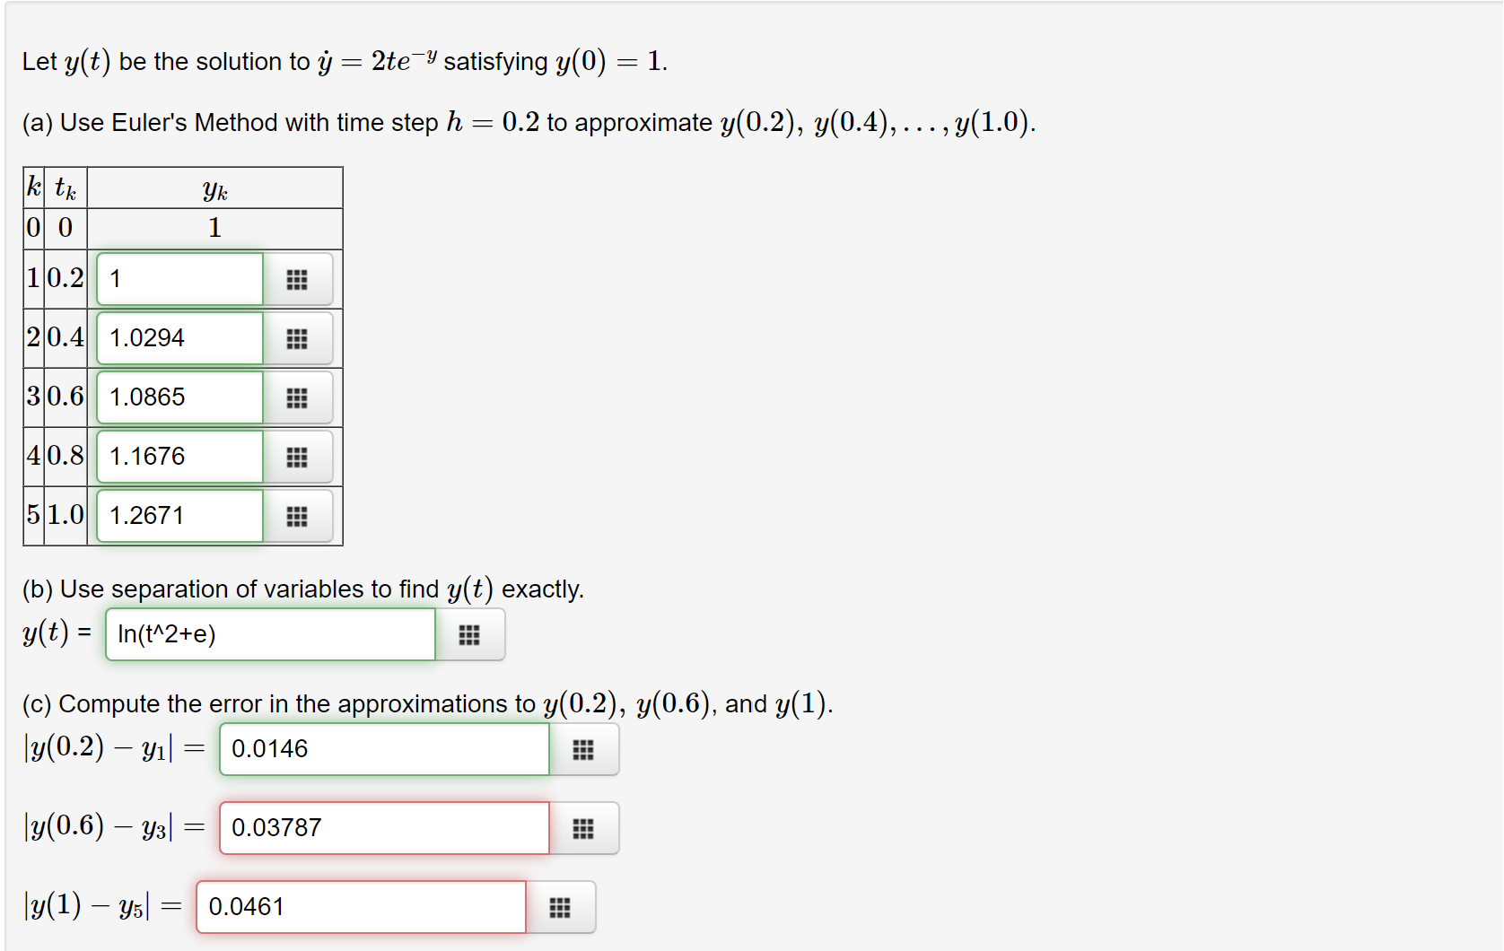Viewport: 1504px width, 951px height.
Task: Select the y₃ answer box showing 1.0865
Action: [x=179, y=397]
